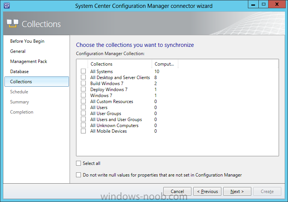Image resolution: width=288 pixels, height=202 pixels.
Task: Sort by the Comput... column header
Action: [165, 64]
